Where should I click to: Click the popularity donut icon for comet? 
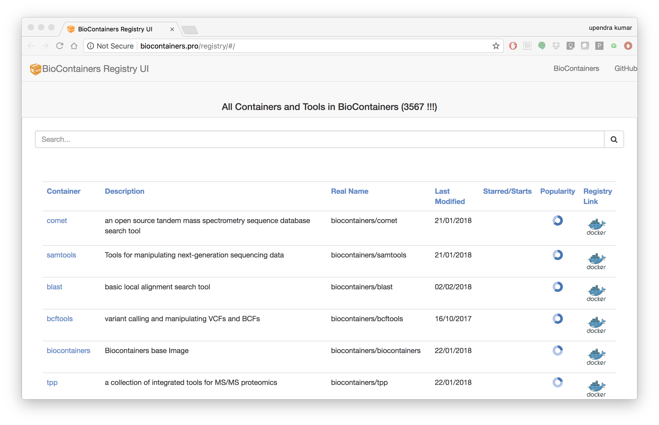[x=557, y=220]
